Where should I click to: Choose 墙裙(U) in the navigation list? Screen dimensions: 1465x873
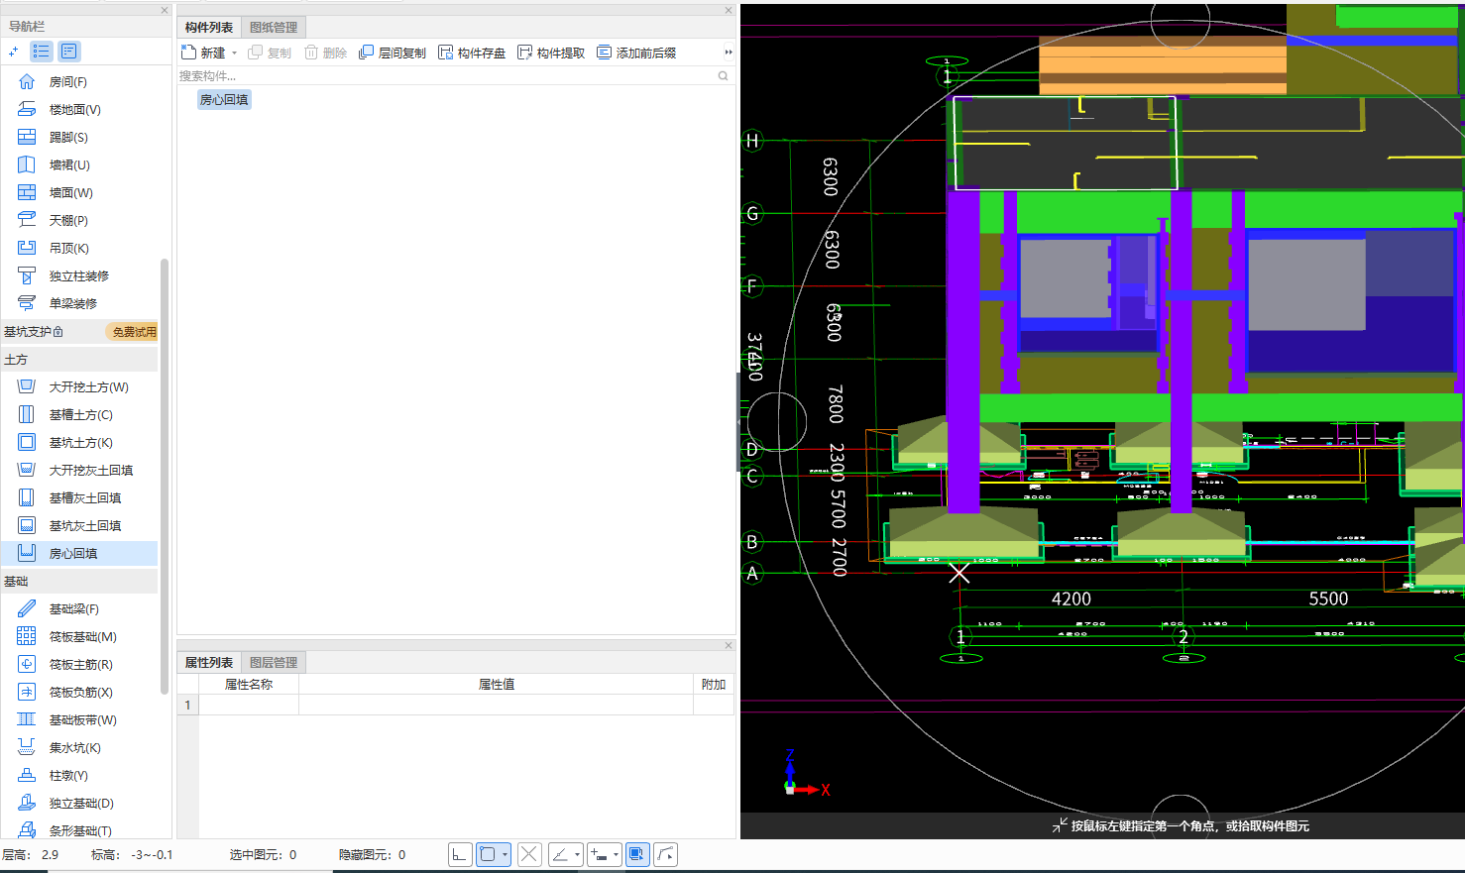69,165
